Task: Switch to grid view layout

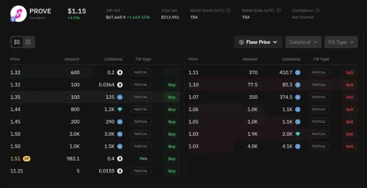Action: (28, 42)
